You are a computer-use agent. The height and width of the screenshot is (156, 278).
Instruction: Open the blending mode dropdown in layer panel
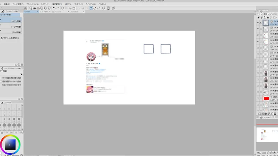(x=266, y=14)
